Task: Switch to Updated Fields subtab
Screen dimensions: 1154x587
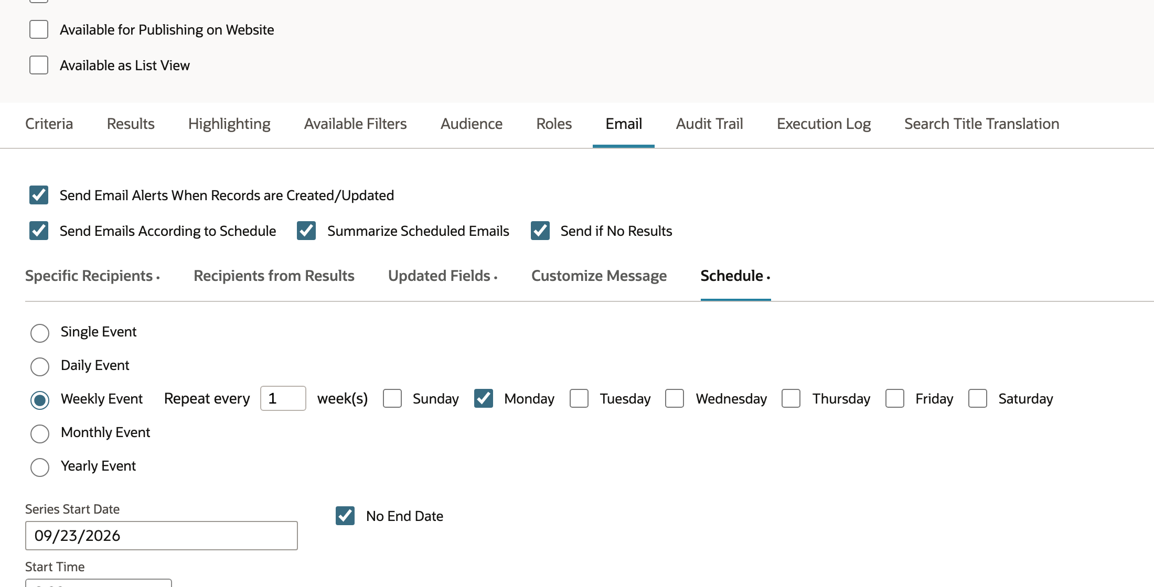Action: 443,276
